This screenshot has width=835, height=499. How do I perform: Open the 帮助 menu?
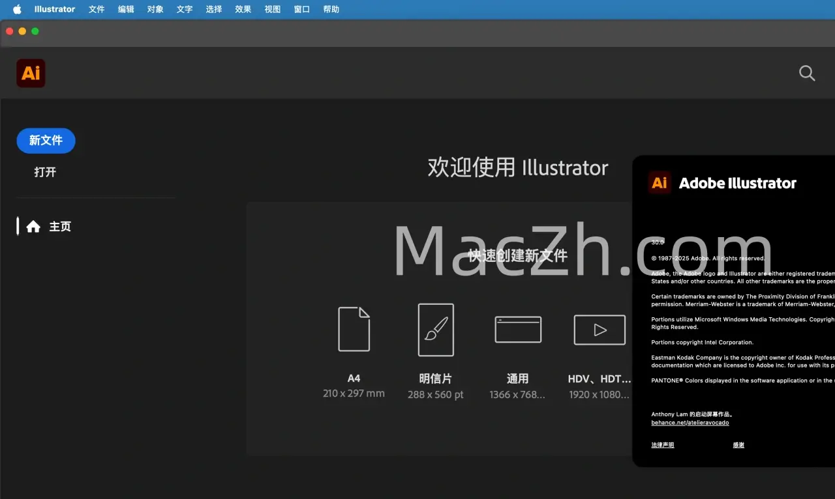point(331,9)
